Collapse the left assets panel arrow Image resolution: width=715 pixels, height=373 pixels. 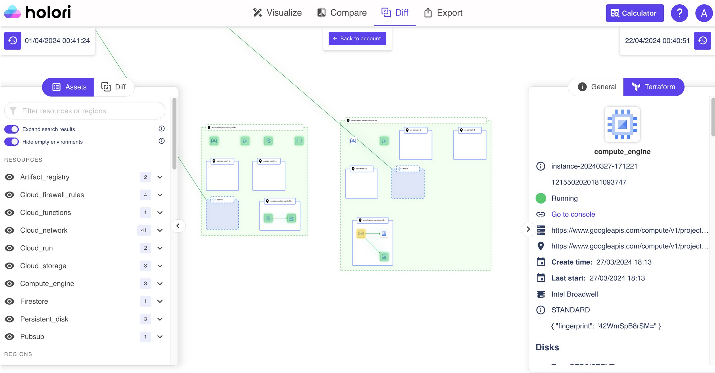point(178,226)
